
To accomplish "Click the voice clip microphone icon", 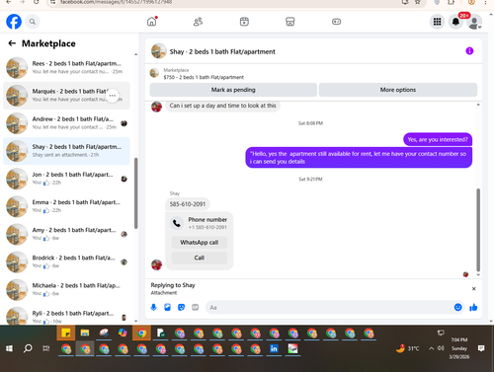I will pos(153,307).
